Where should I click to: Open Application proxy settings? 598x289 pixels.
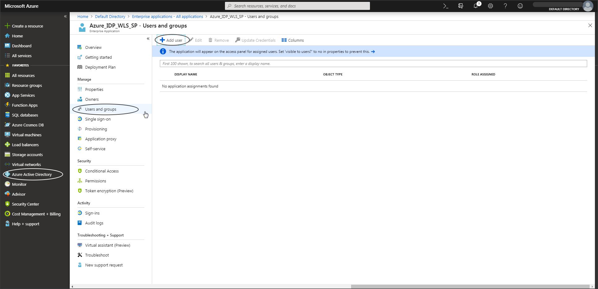coord(101,139)
